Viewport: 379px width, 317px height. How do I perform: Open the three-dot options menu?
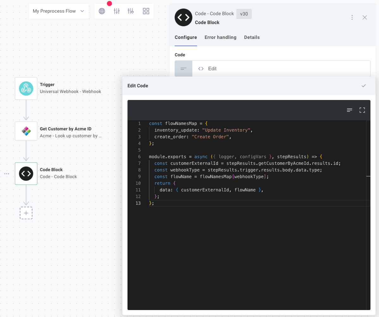(352, 17)
